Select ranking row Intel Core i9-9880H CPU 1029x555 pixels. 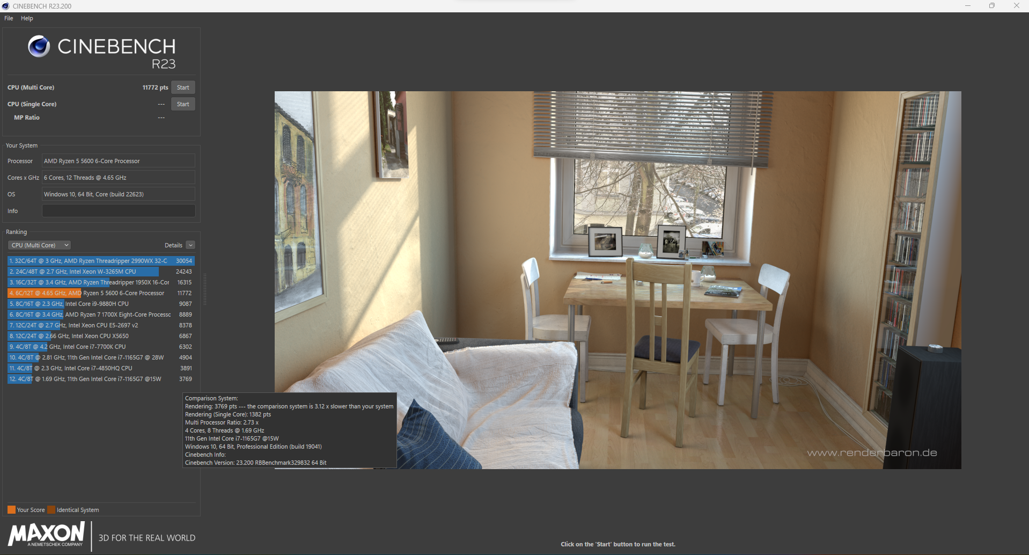point(101,304)
